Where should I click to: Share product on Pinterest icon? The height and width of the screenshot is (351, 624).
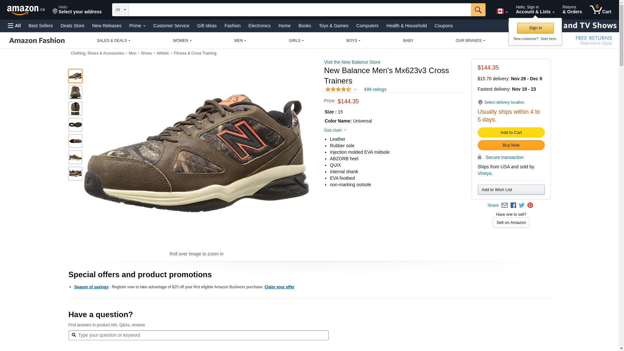click(530, 205)
